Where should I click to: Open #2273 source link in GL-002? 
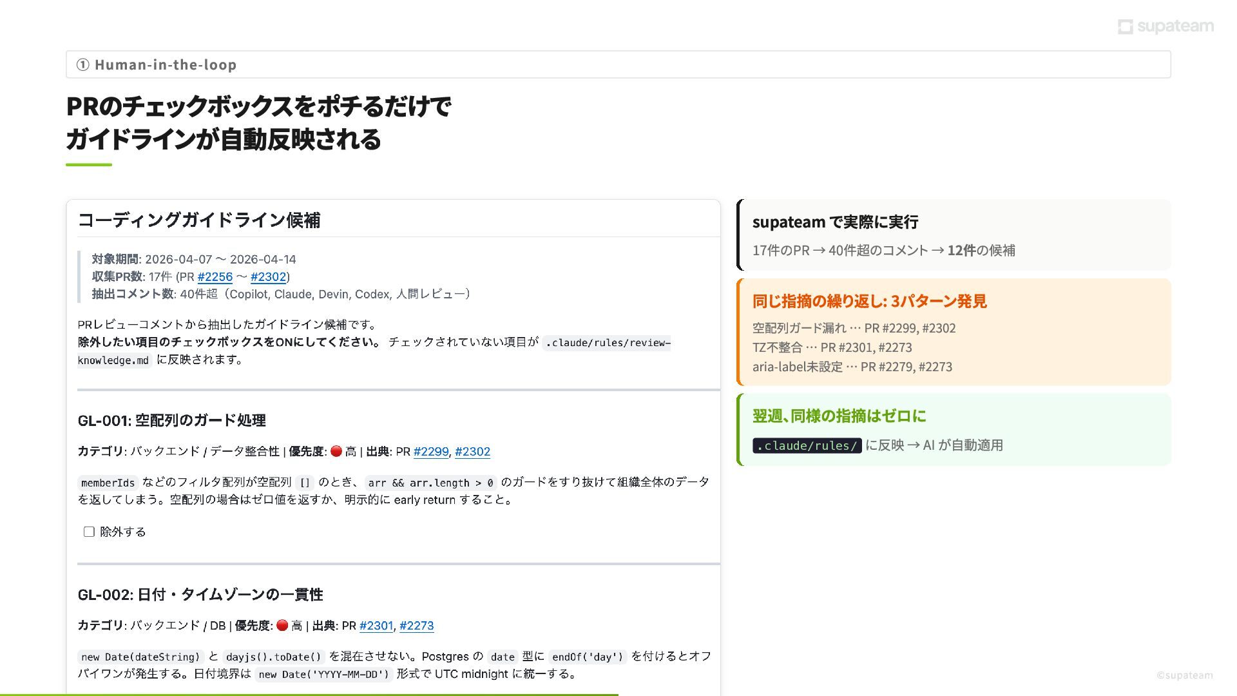point(416,625)
